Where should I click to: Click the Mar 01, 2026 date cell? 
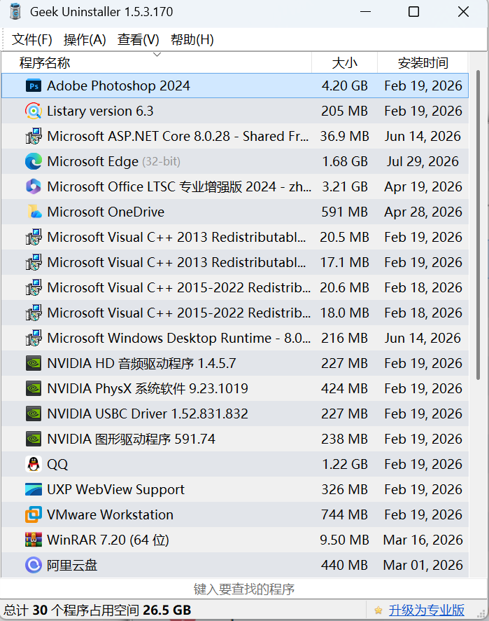tap(423, 565)
